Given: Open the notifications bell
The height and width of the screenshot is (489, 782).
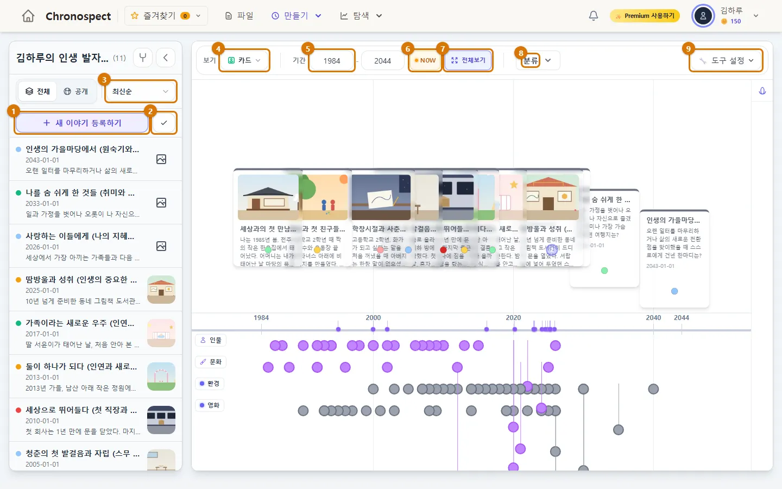Looking at the screenshot, I should [x=594, y=16].
